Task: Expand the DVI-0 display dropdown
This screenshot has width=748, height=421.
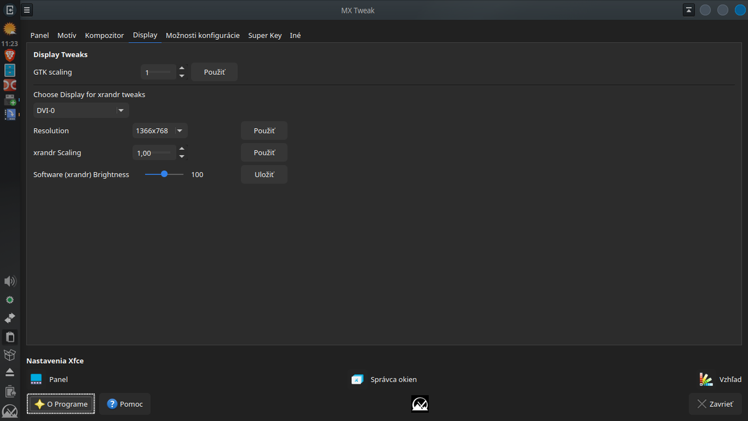Action: tap(81, 111)
